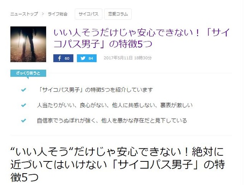Click the ざっくり言うと summary label
This screenshot has width=248, height=185.
[28, 73]
